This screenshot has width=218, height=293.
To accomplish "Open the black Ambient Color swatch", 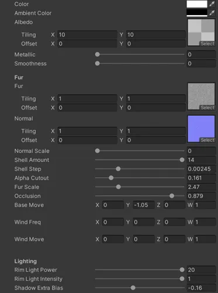I will click(x=197, y=13).
